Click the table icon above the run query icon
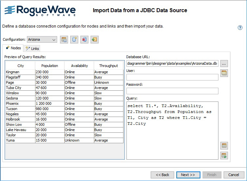 click(x=224, y=146)
